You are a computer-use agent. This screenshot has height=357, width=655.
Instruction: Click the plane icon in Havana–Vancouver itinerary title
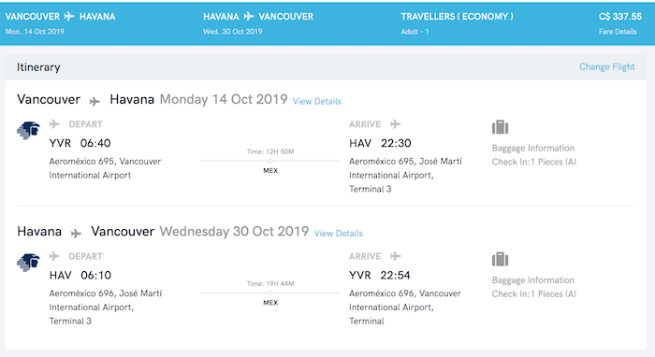(x=76, y=233)
